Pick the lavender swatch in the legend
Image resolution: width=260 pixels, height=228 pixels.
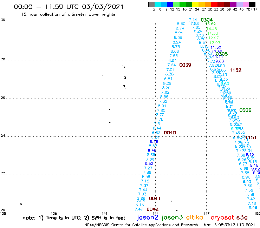click(239, 4)
